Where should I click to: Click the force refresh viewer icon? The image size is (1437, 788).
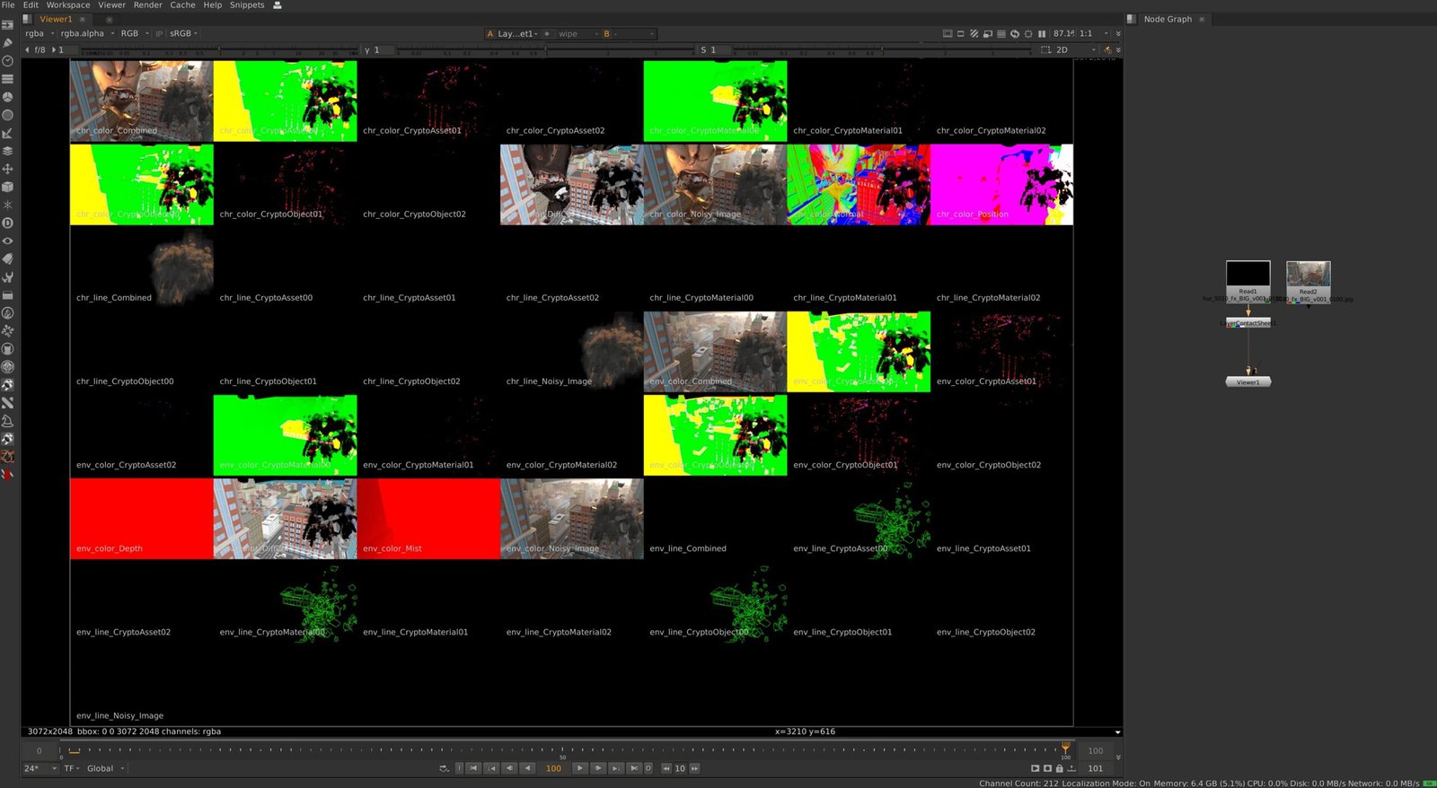pyautogui.click(x=1015, y=34)
